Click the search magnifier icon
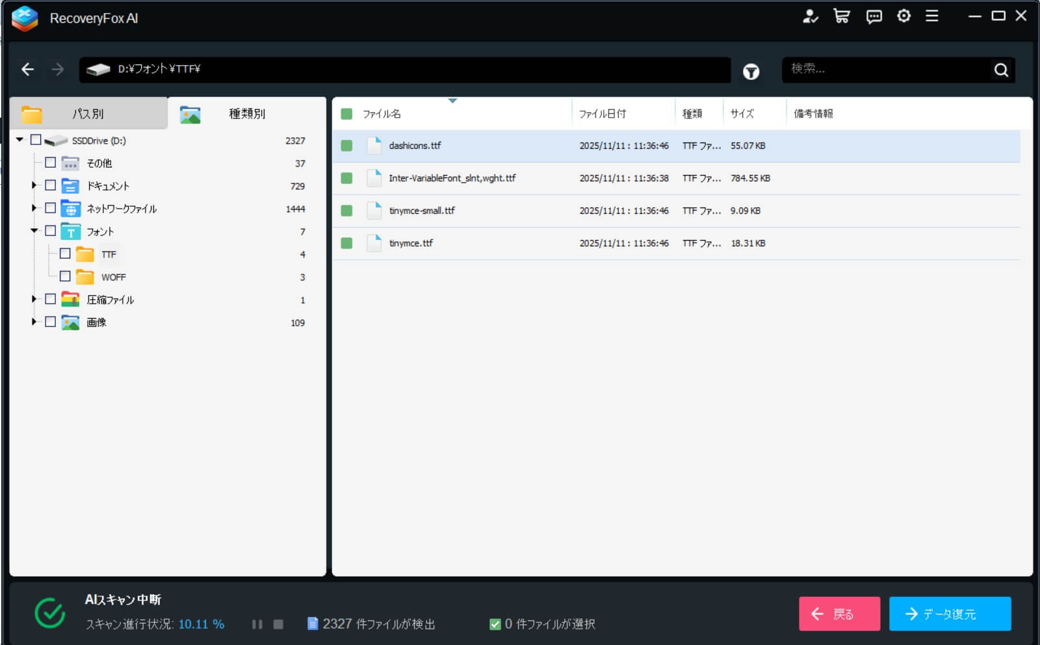 pyautogui.click(x=1001, y=70)
